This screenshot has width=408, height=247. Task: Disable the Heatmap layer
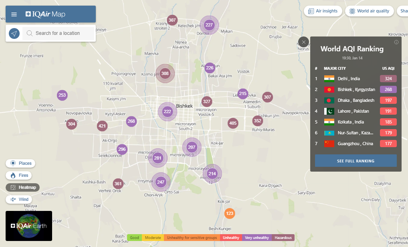coord(23,187)
